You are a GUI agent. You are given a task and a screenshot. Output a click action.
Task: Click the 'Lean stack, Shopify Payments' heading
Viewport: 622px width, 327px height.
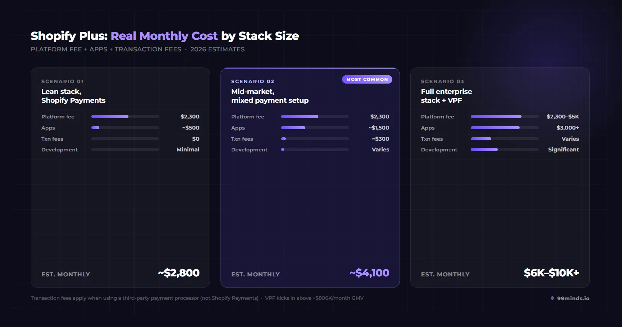[73, 96]
